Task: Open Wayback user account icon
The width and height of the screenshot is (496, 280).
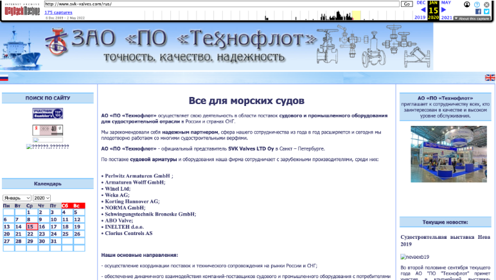Action: tap(467, 4)
